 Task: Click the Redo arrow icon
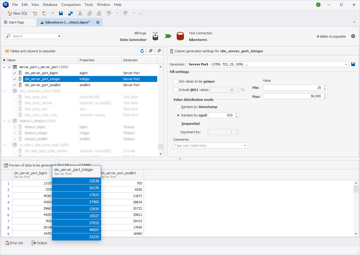point(125,13)
